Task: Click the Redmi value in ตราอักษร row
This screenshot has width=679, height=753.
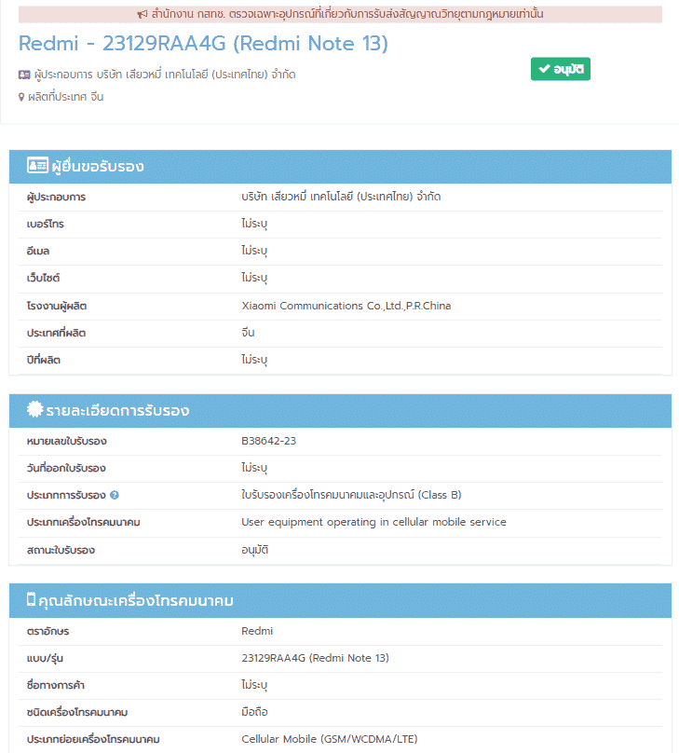Action: coord(257,631)
